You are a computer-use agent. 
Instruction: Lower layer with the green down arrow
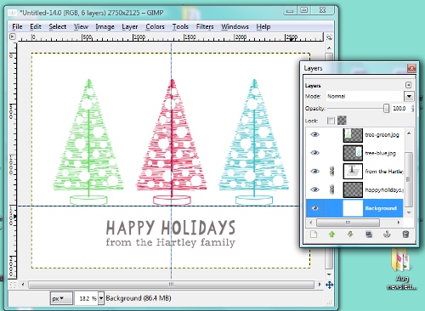click(350, 235)
